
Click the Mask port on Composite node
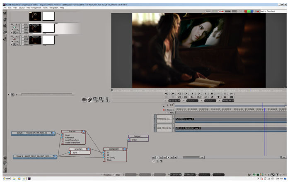coord(109,160)
